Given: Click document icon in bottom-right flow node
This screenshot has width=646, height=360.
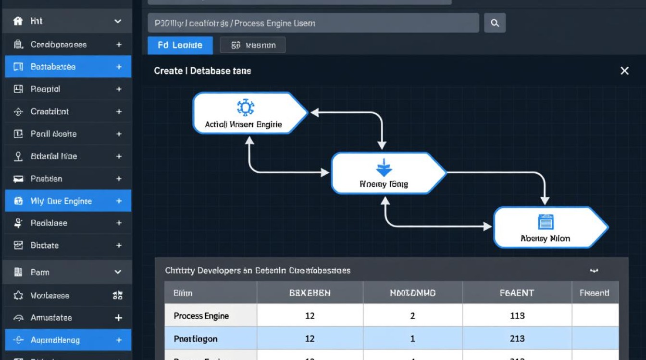Looking at the screenshot, I should (x=545, y=222).
